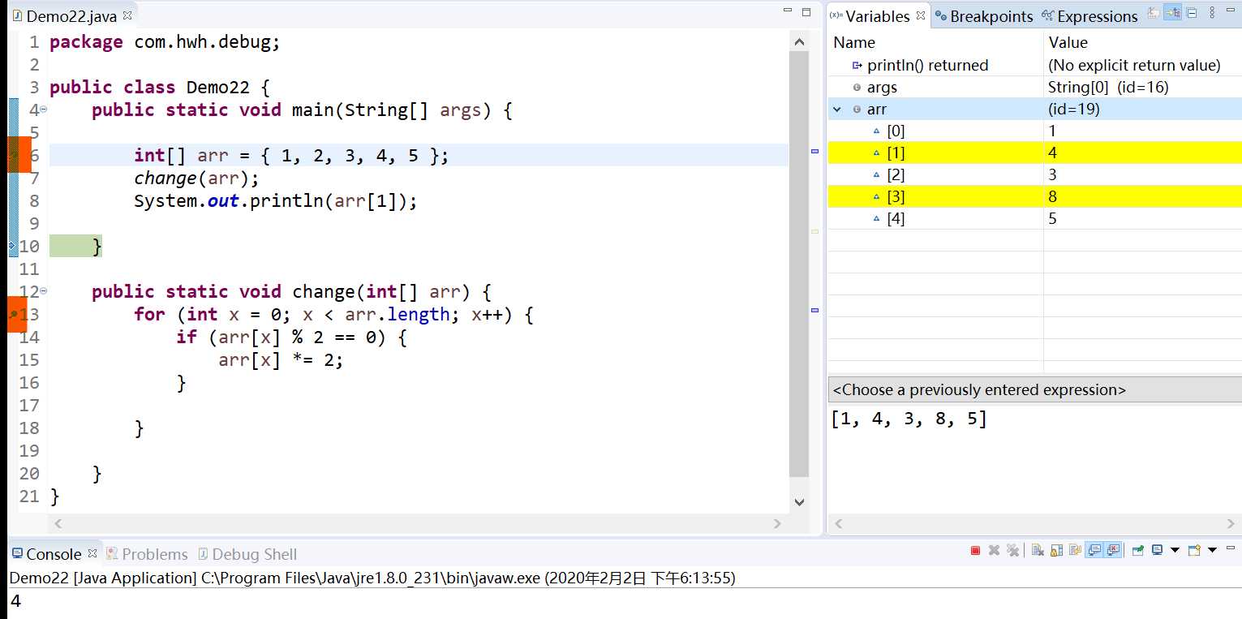This screenshot has width=1242, height=619.
Task: Switch to the Expressions tab
Action: tap(1089, 16)
